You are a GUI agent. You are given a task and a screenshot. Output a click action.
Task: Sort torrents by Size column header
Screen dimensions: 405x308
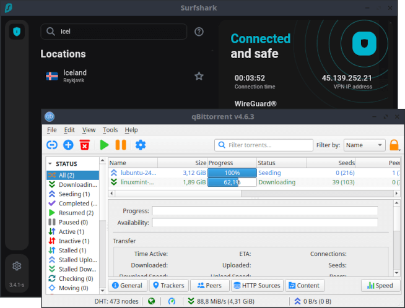pos(182,163)
